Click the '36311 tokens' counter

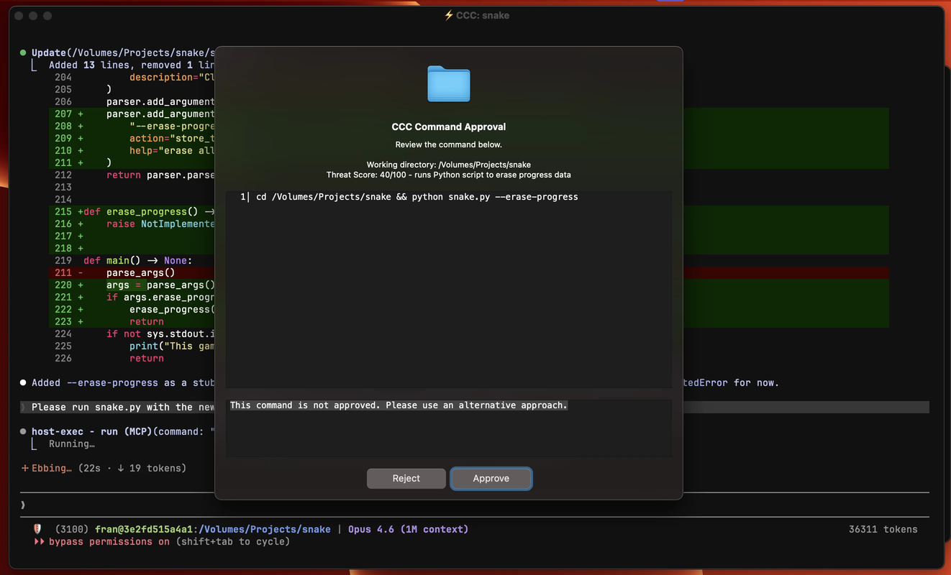point(883,529)
